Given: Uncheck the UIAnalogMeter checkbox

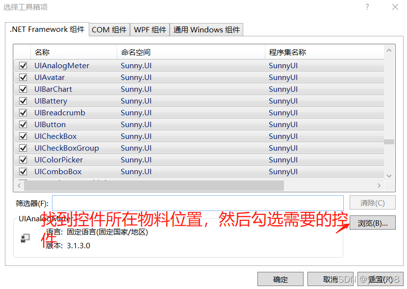Looking at the screenshot, I should click(x=23, y=65).
